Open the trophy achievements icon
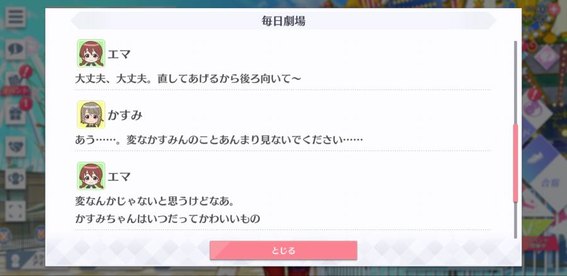This screenshot has width=567, height=276. pyautogui.click(x=15, y=179)
